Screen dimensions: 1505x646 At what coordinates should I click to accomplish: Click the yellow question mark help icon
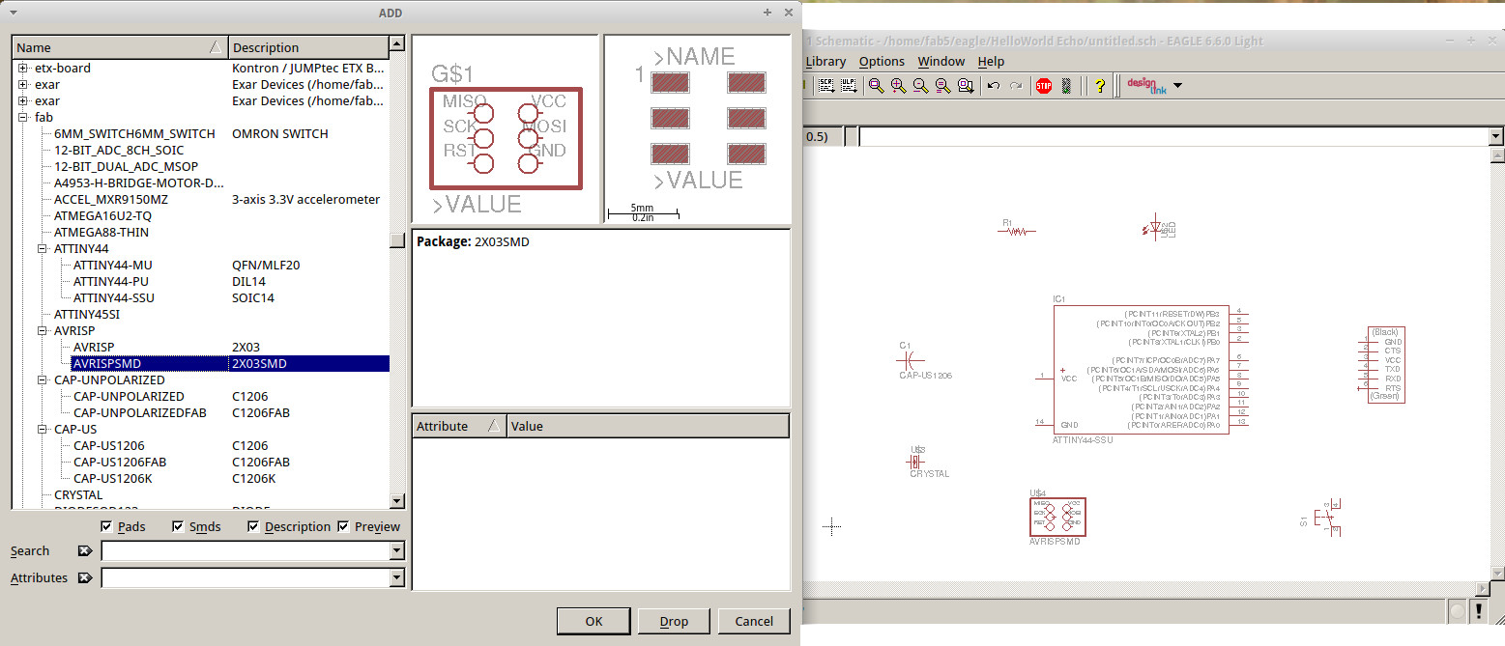click(1100, 86)
